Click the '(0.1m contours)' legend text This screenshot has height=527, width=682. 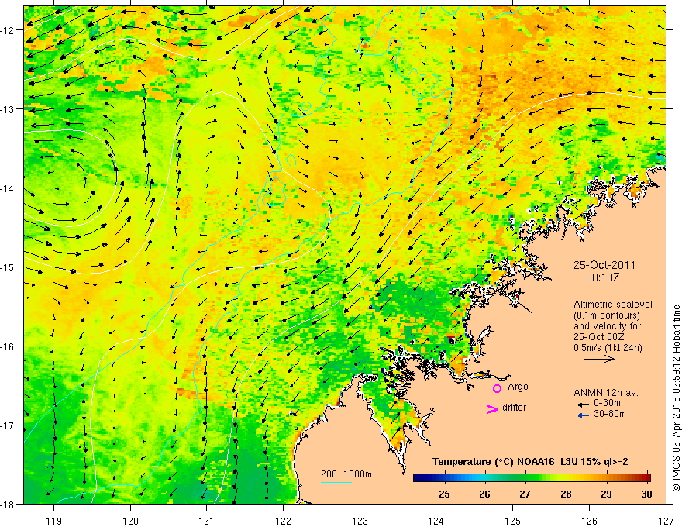607,315
